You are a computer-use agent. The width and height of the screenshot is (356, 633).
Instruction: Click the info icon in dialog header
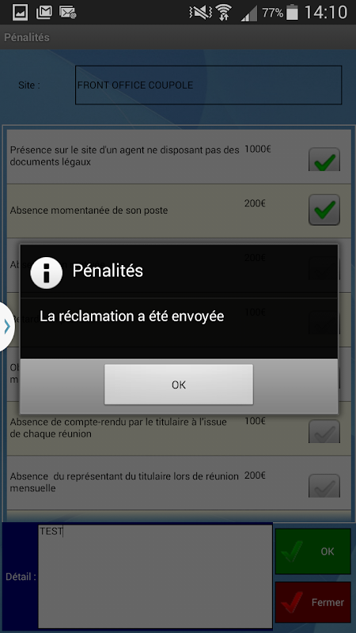[x=47, y=272]
